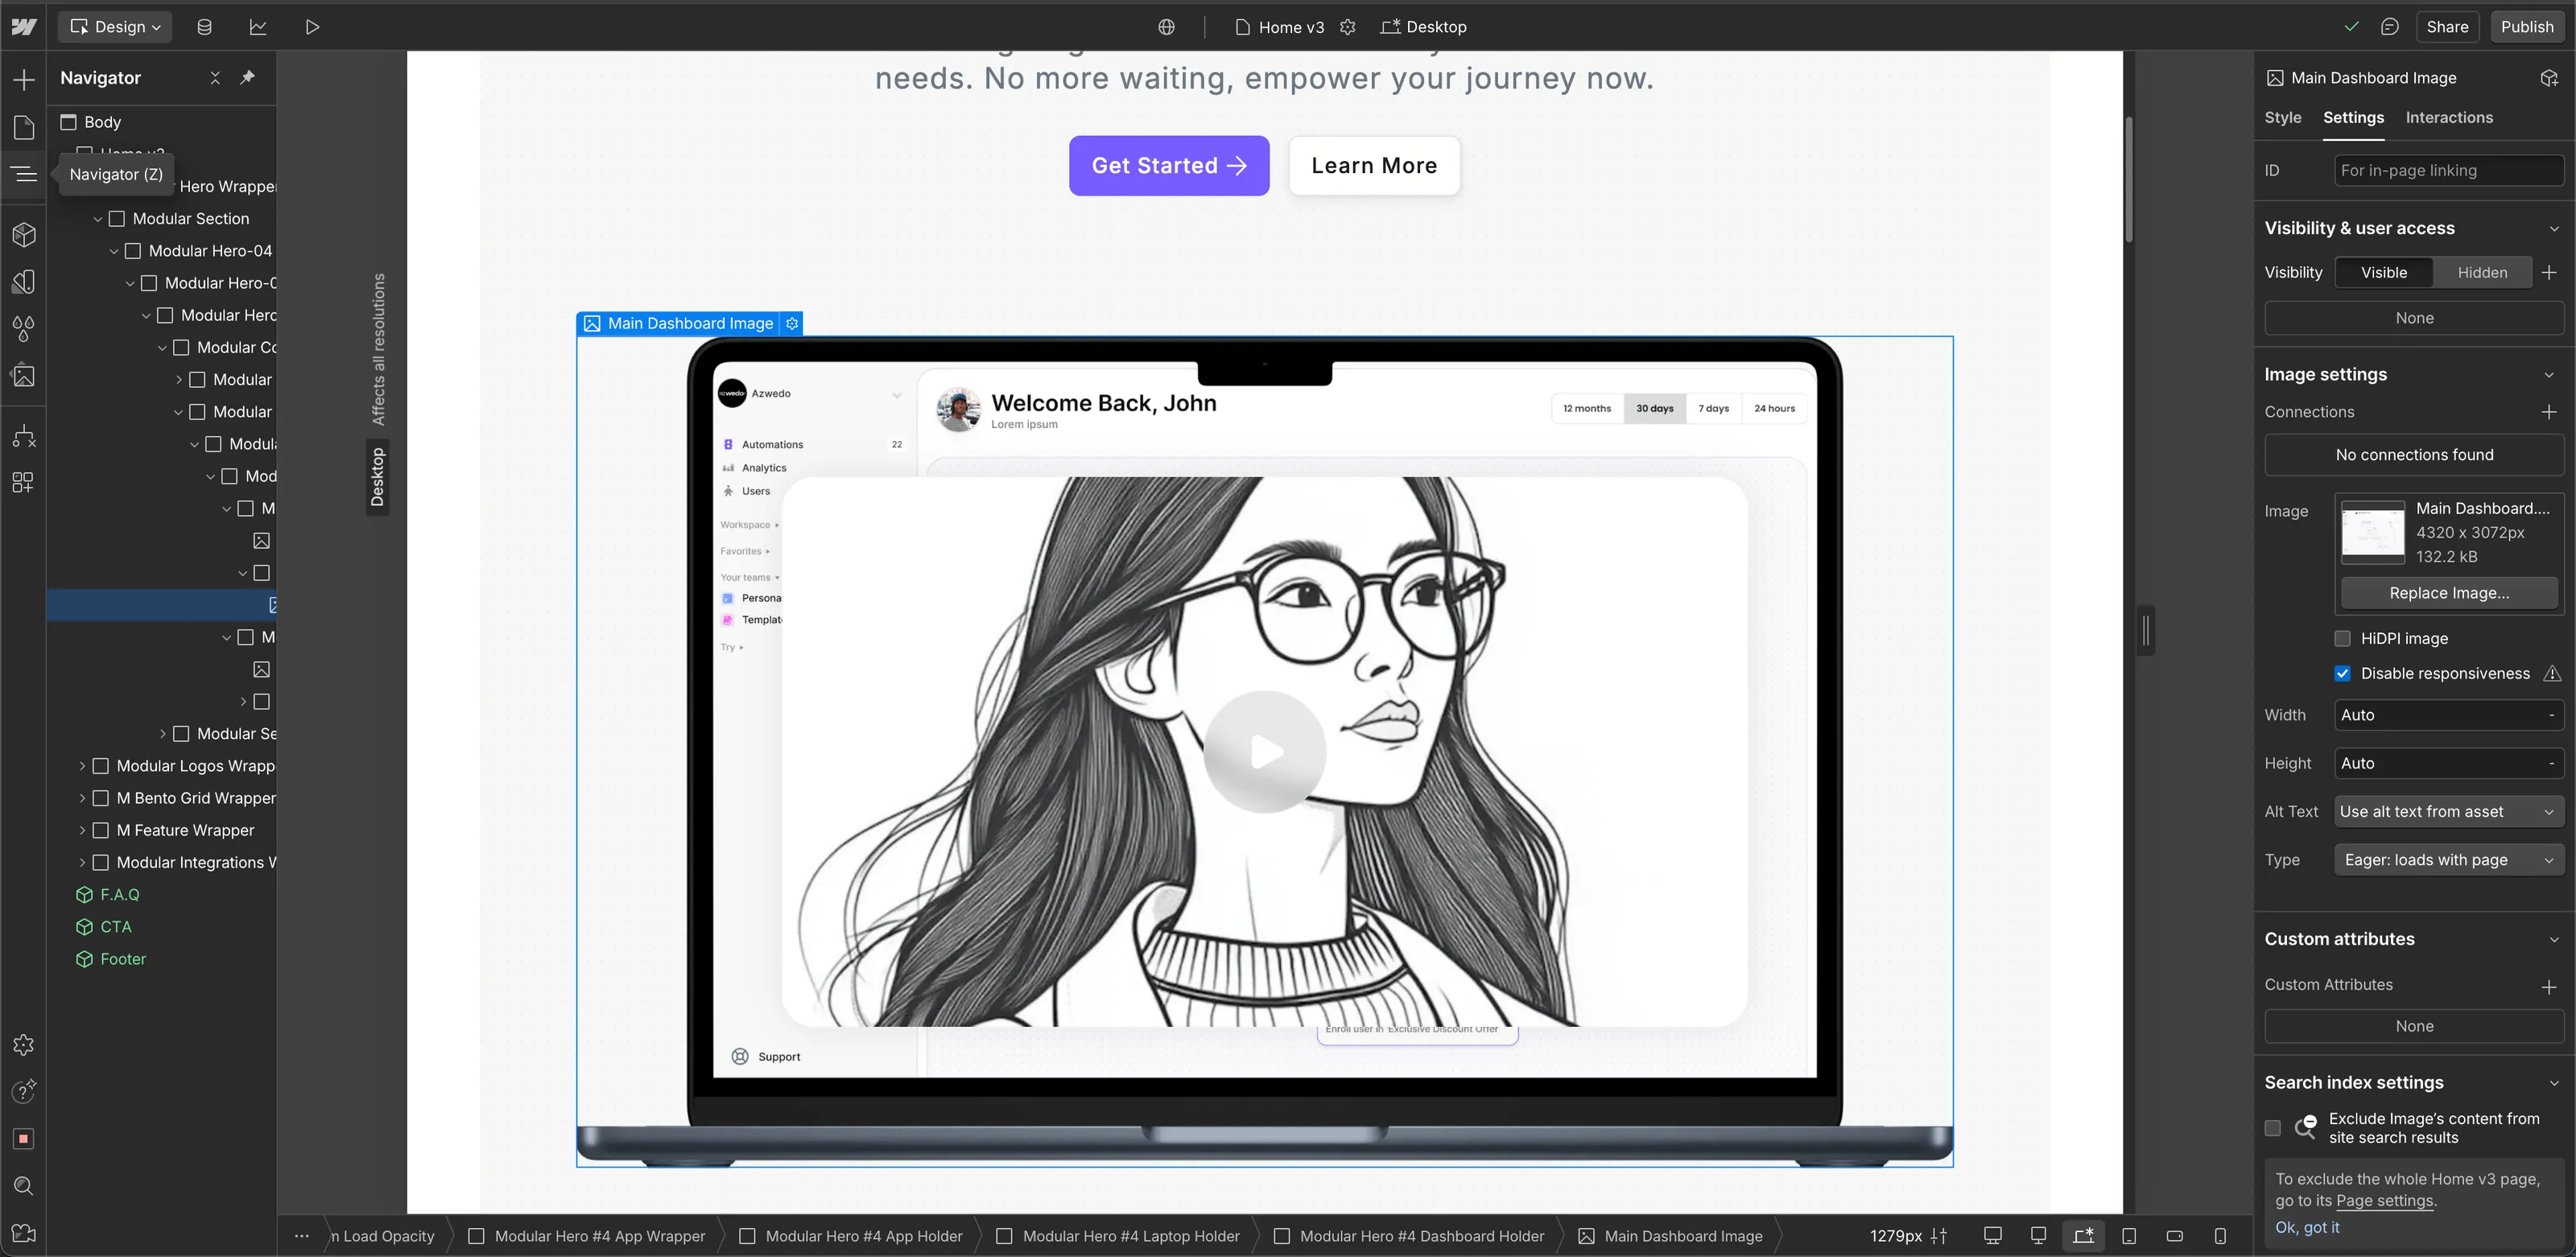Click the ID input field
This screenshot has height=1257, width=2576.
[2448, 171]
